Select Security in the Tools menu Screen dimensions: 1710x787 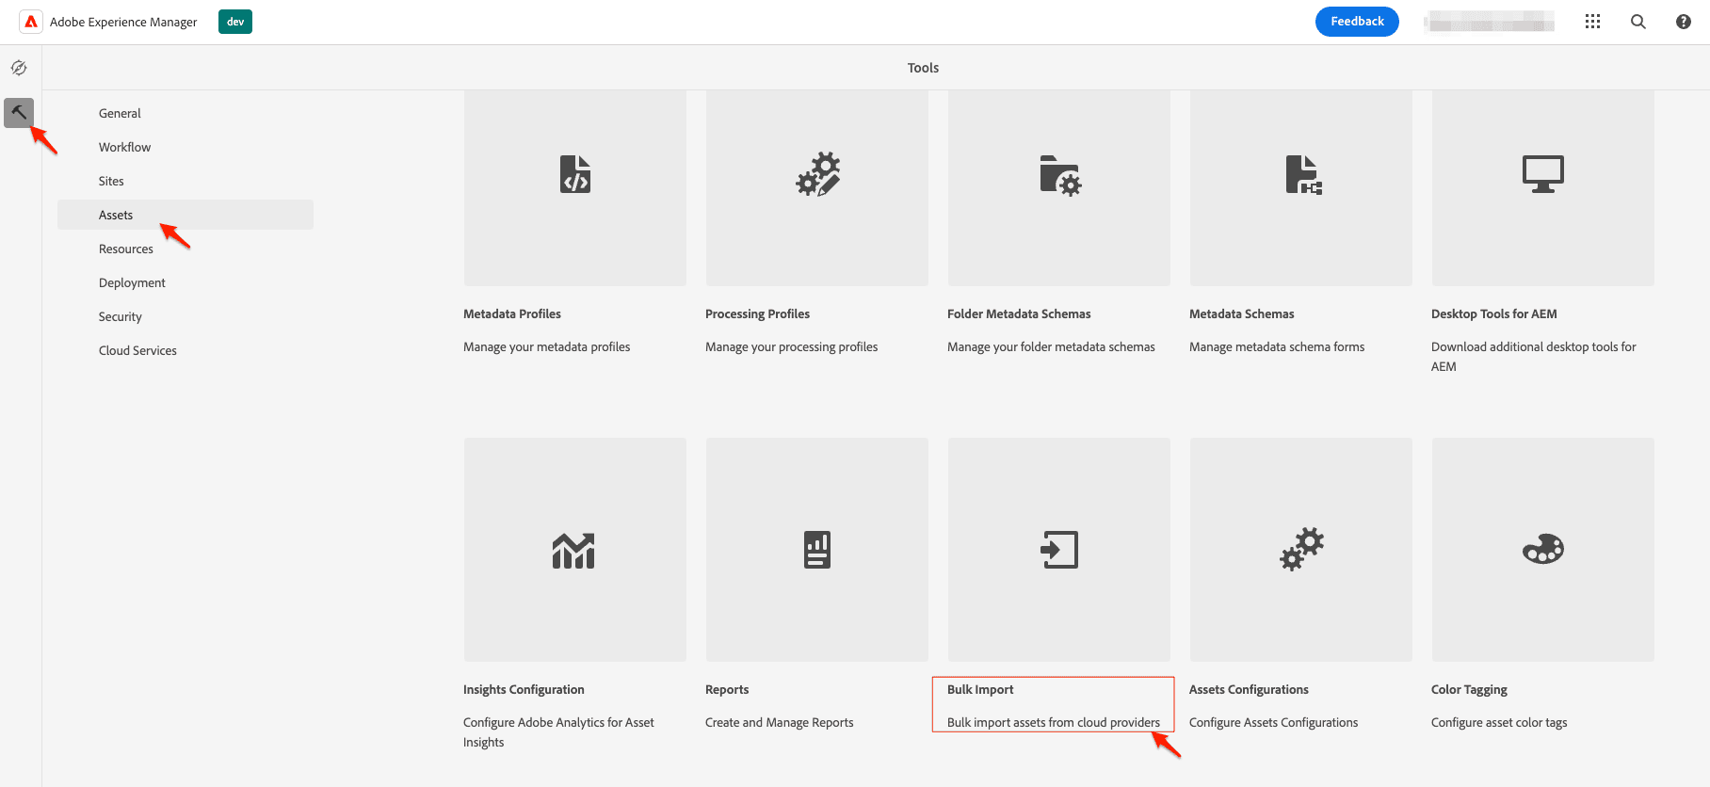point(186,316)
